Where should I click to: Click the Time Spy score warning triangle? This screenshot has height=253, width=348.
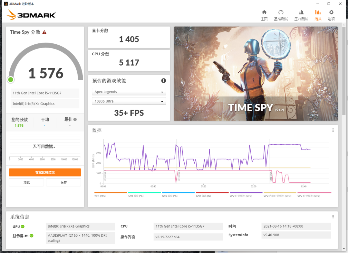[x=44, y=32]
